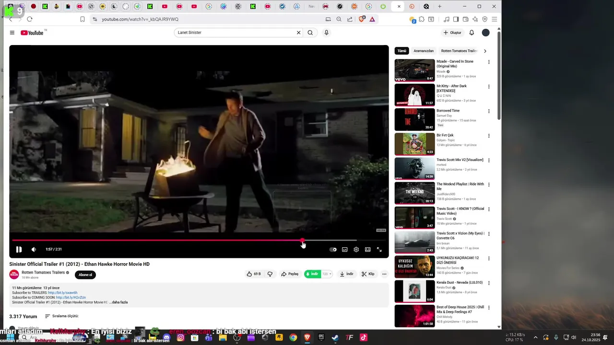Expand description with ...daha fazla
Viewport: 614px width, 345px height.
tap(118, 302)
